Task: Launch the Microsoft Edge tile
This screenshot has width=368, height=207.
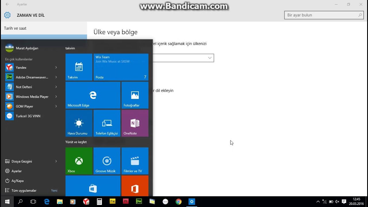Action: (x=93, y=95)
